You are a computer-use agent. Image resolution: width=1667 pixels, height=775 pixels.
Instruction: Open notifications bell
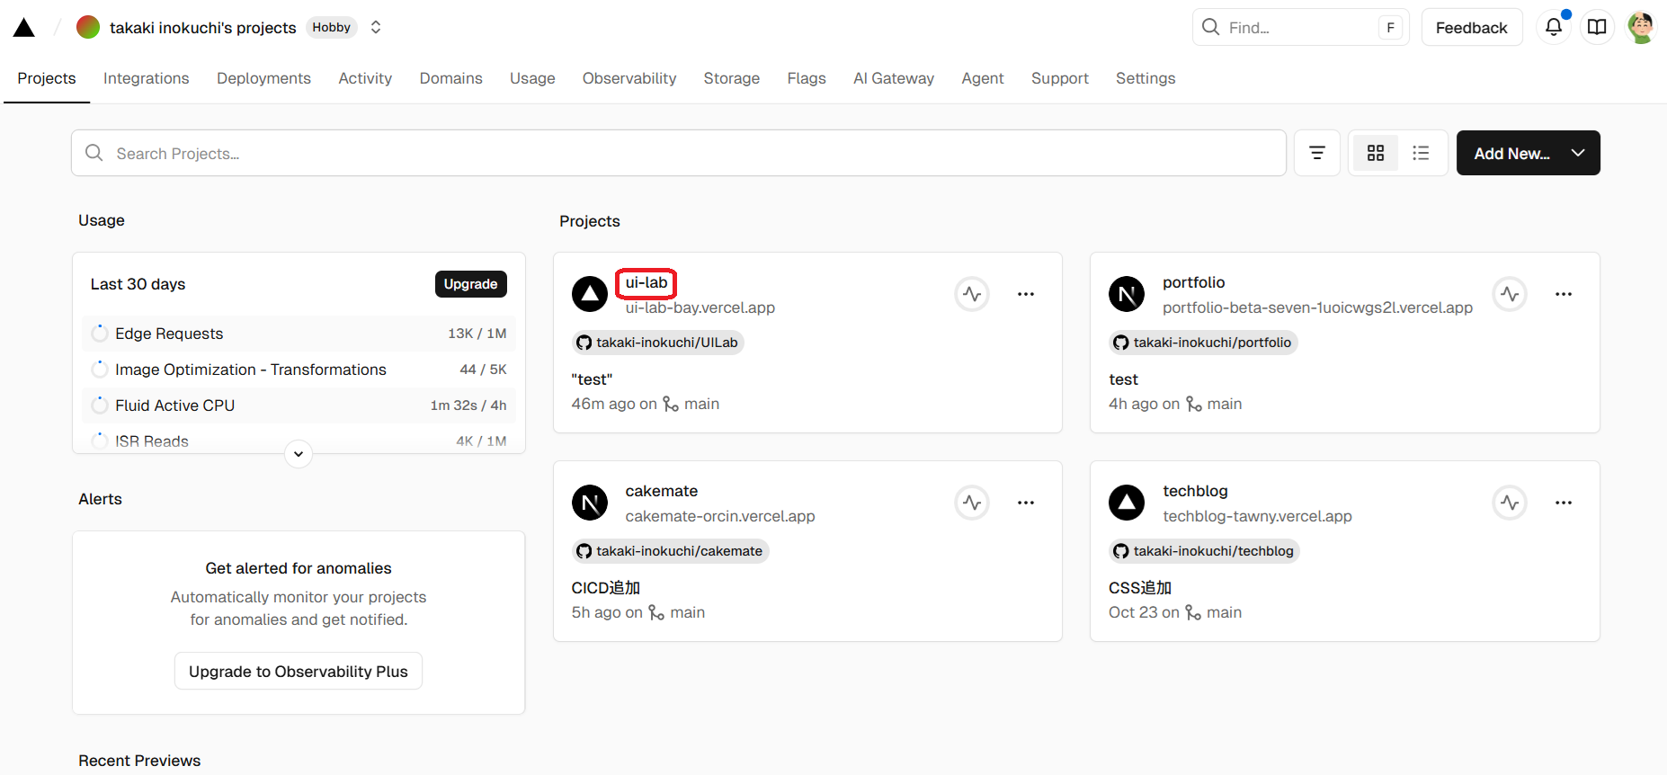1554,28
